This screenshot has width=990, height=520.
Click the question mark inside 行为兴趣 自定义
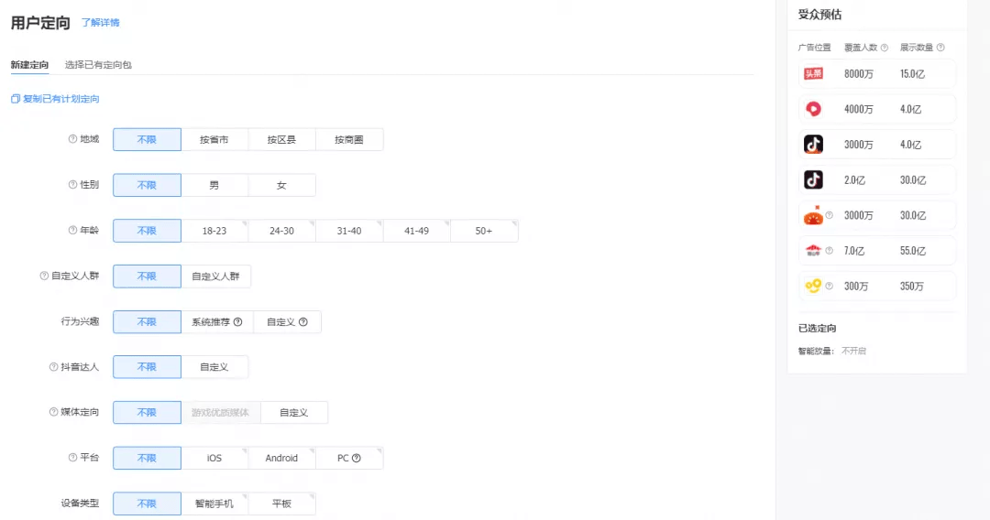[303, 322]
